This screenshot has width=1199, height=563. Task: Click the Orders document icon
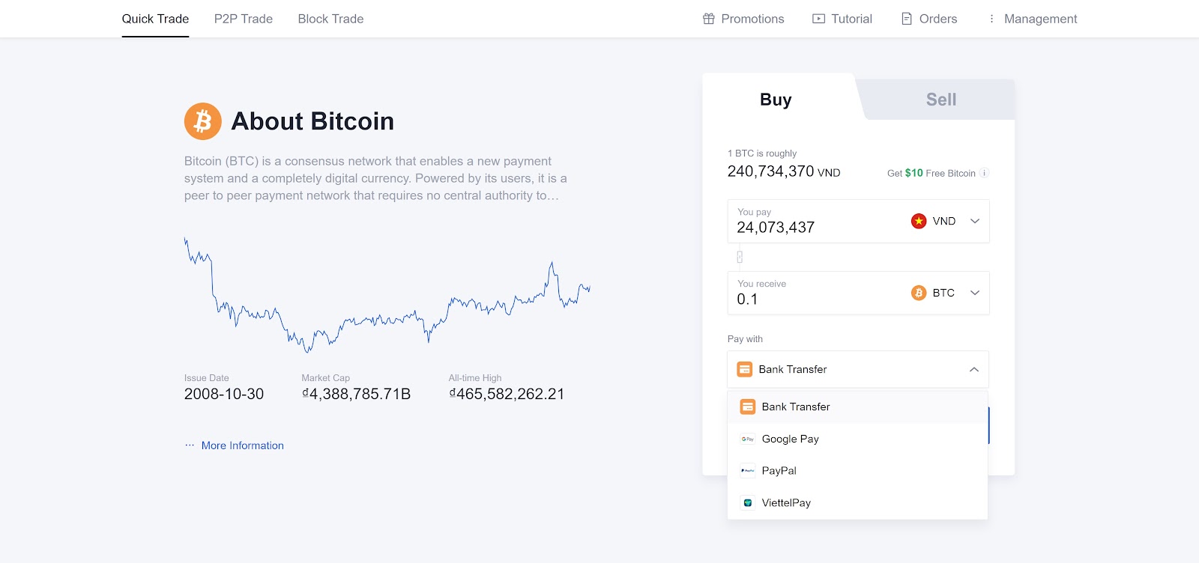coord(907,19)
